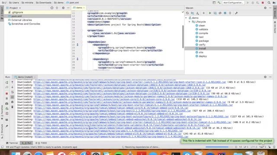
Task: Click locate current file icon in Project panel
Action: 52,8
